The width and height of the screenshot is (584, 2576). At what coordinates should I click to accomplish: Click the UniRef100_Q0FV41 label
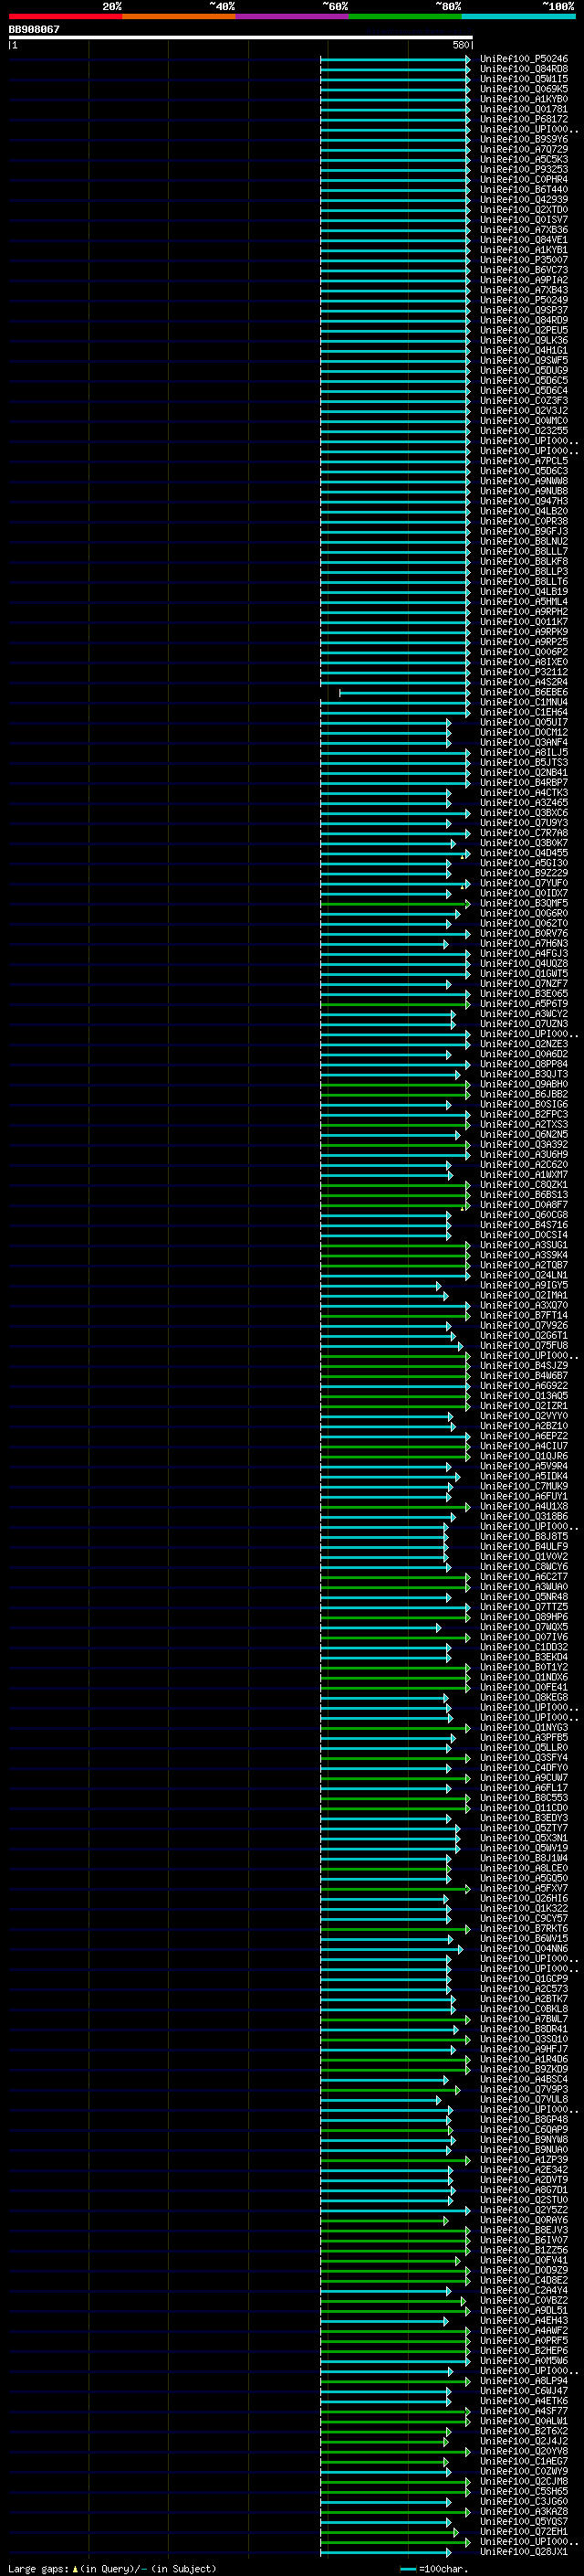(524, 2260)
